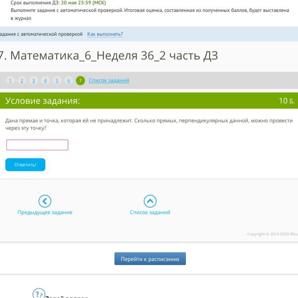Open the 'Как выполнять?' help link
The image size is (298, 298).
(x=105, y=34)
